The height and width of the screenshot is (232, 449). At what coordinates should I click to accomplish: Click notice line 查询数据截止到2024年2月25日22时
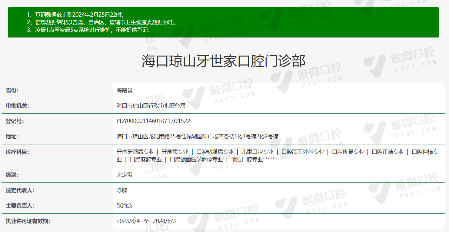click(x=75, y=14)
